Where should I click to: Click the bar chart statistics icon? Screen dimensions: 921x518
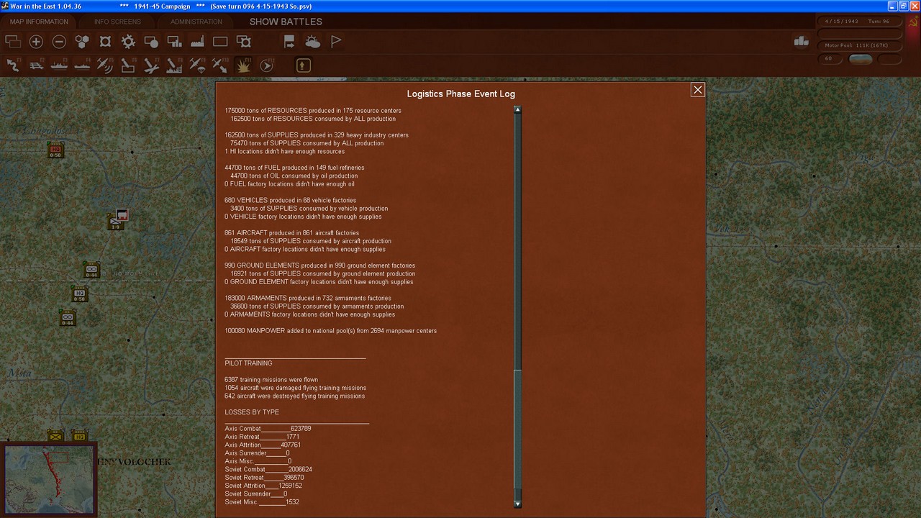(x=801, y=42)
